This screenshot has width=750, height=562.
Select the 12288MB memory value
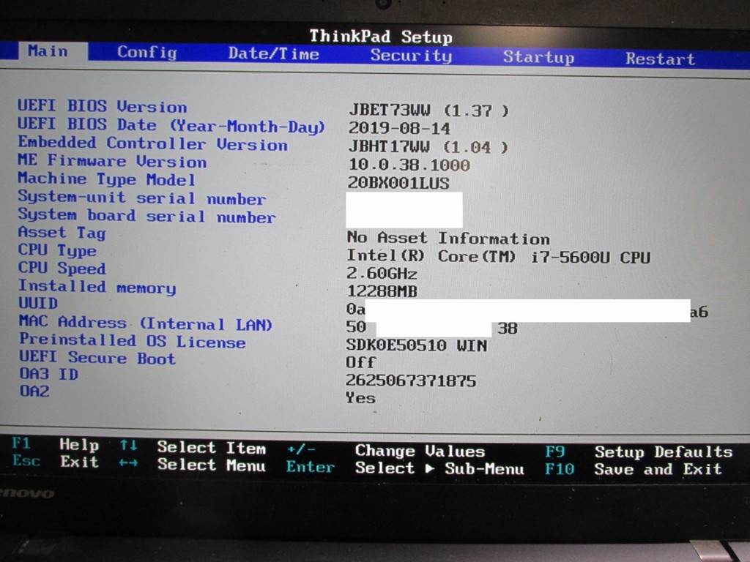[x=382, y=291]
